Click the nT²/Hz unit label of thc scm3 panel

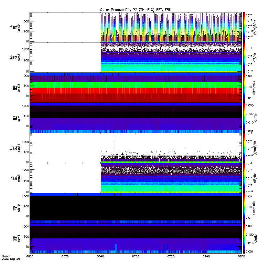[x=255, y=178]
